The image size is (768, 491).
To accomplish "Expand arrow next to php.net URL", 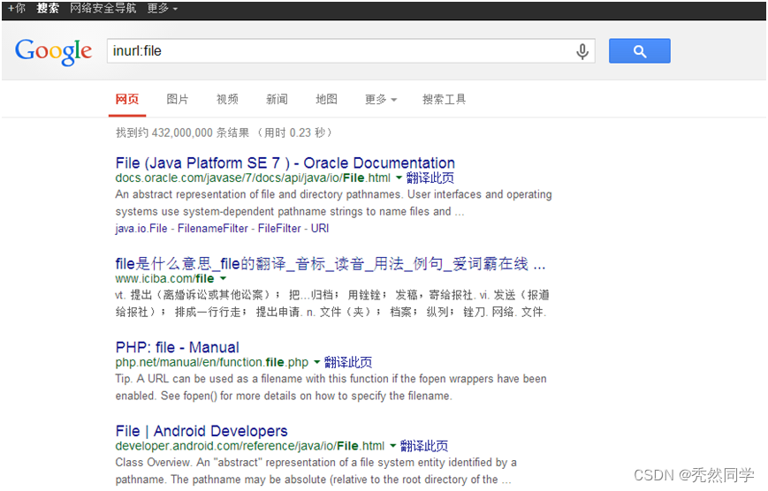I will (x=317, y=362).
